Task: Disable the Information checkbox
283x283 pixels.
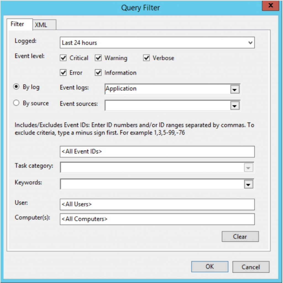Action: [x=98, y=72]
